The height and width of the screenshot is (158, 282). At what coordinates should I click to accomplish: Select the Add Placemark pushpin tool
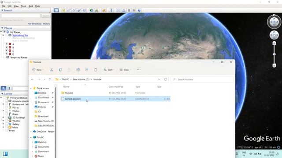pos(63,11)
